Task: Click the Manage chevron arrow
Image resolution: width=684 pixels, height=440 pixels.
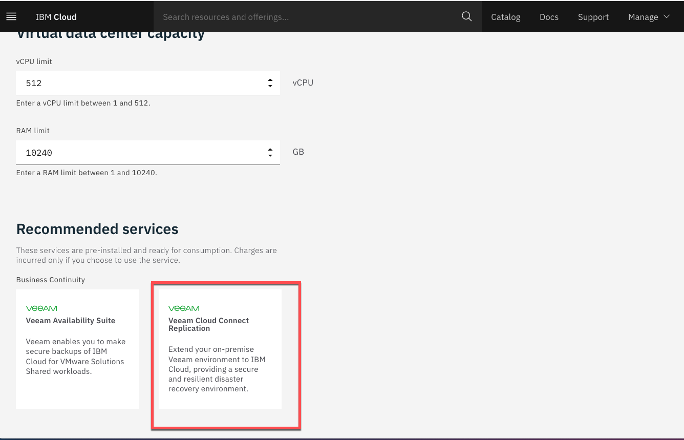Action: coord(667,16)
